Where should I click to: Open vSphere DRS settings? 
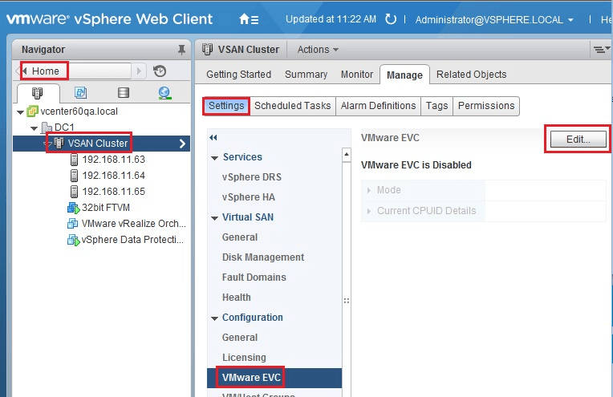(252, 177)
